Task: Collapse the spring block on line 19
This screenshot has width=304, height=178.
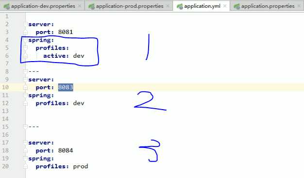Action: (25, 159)
